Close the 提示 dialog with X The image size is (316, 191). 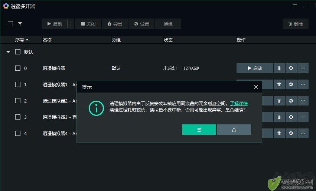256,87
